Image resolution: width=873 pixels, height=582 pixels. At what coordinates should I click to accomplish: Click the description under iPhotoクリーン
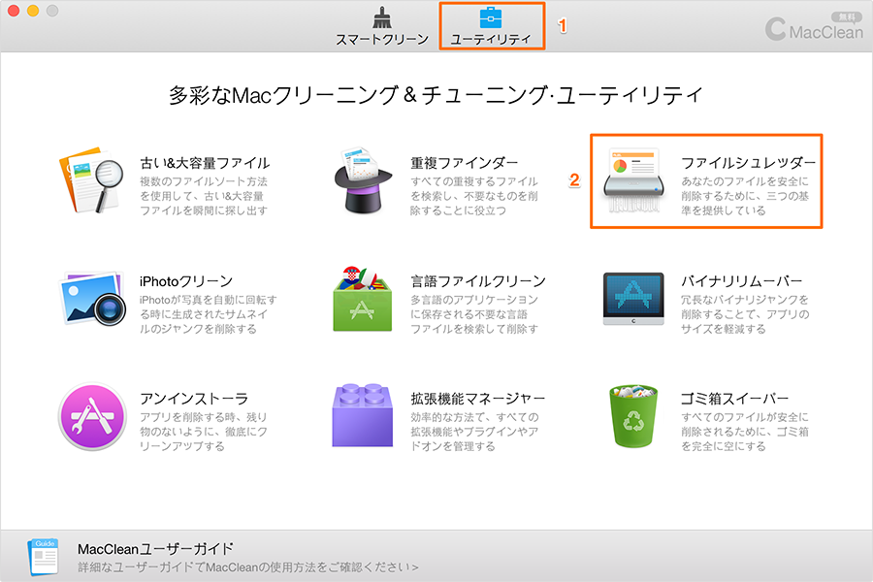209,314
